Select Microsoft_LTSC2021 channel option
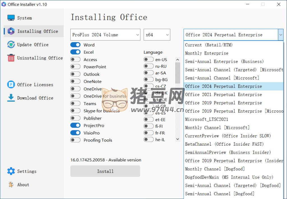Screen dimensions: 287x199 233,120
